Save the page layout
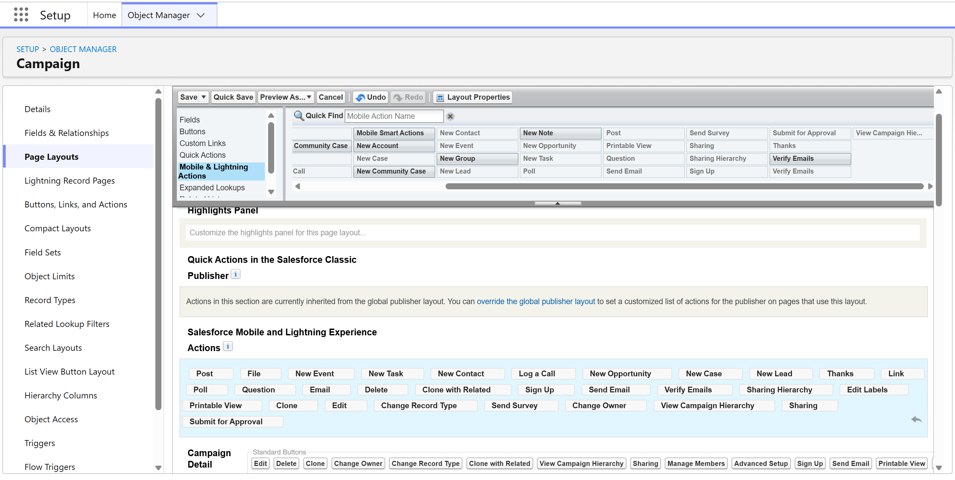The image size is (955, 480). pyautogui.click(x=189, y=97)
